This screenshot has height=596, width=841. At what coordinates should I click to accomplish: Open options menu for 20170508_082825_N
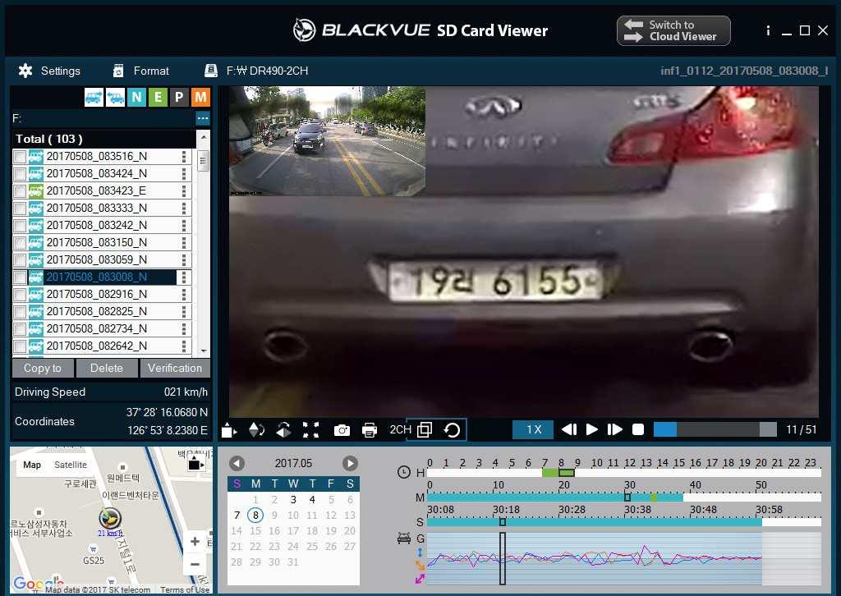click(184, 311)
